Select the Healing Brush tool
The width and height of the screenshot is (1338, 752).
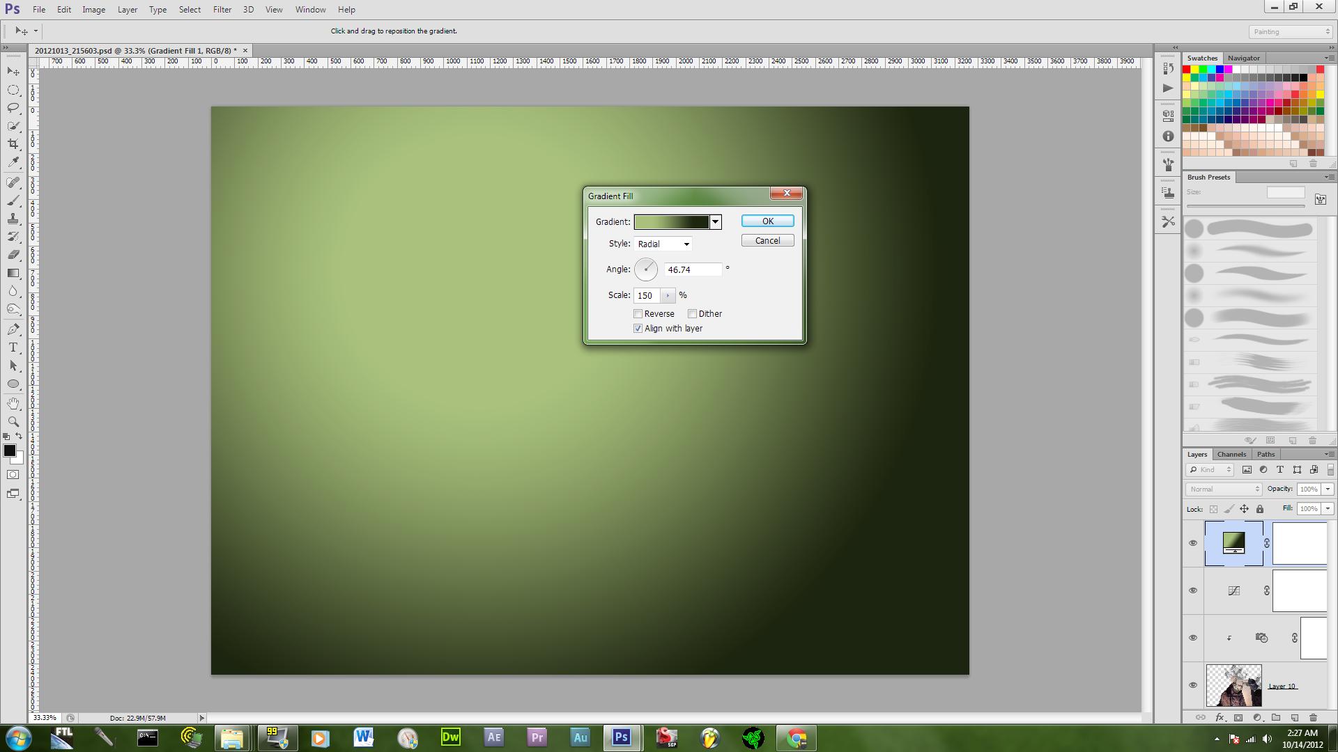coord(13,182)
